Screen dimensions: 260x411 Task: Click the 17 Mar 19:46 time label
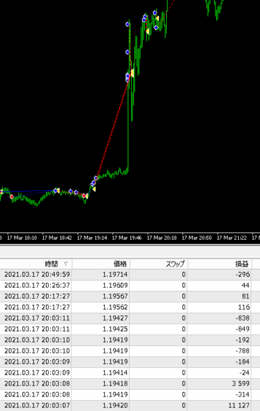127,238
